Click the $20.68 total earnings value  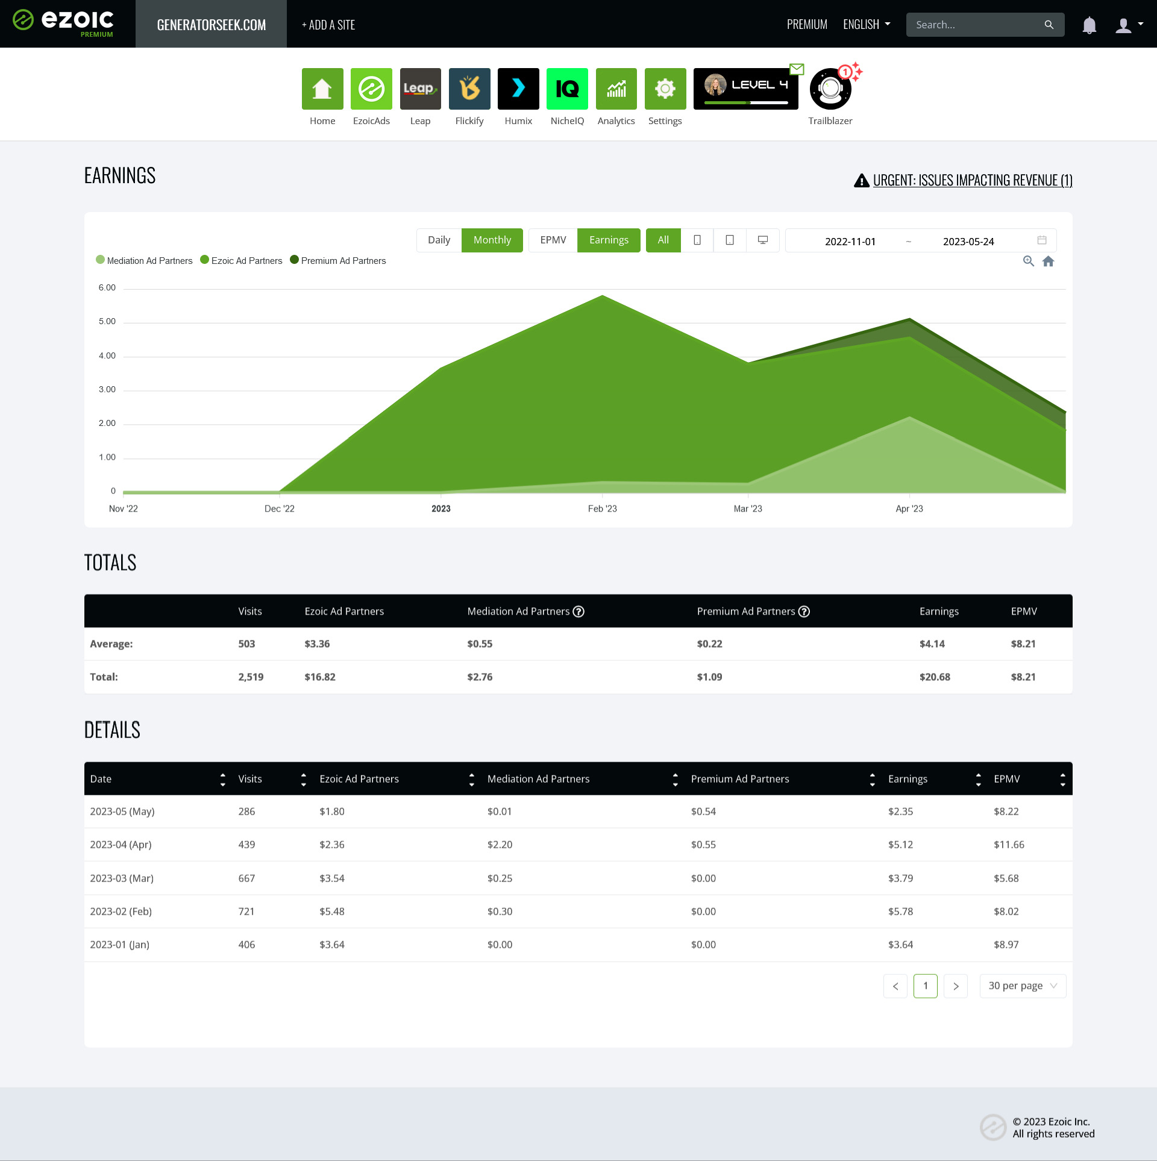[935, 677]
